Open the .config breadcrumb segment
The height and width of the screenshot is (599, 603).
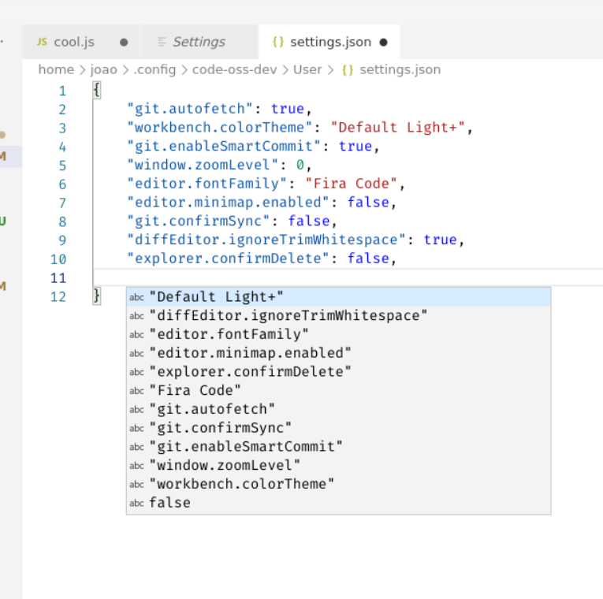click(x=154, y=69)
